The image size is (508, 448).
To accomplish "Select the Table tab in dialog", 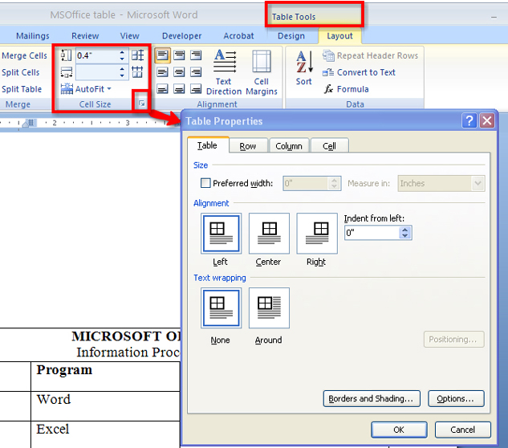I will point(208,145).
